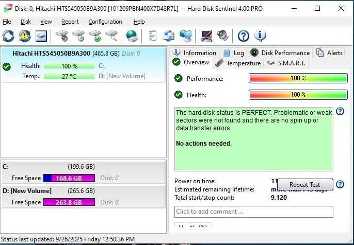This screenshot has height=245, width=354.
Task: Click the blue info bubble About icon
Action: point(260,36)
